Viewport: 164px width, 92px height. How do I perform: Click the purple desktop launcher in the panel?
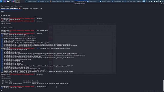pos(5,1)
